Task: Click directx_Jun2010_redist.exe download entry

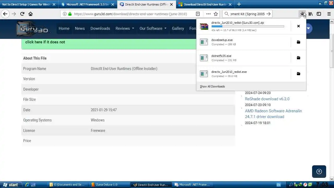Action: [x=243, y=74]
